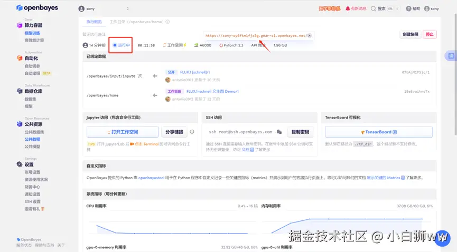Click the openbayes logo
The height and width of the screenshot is (252, 457).
pos(37,8)
